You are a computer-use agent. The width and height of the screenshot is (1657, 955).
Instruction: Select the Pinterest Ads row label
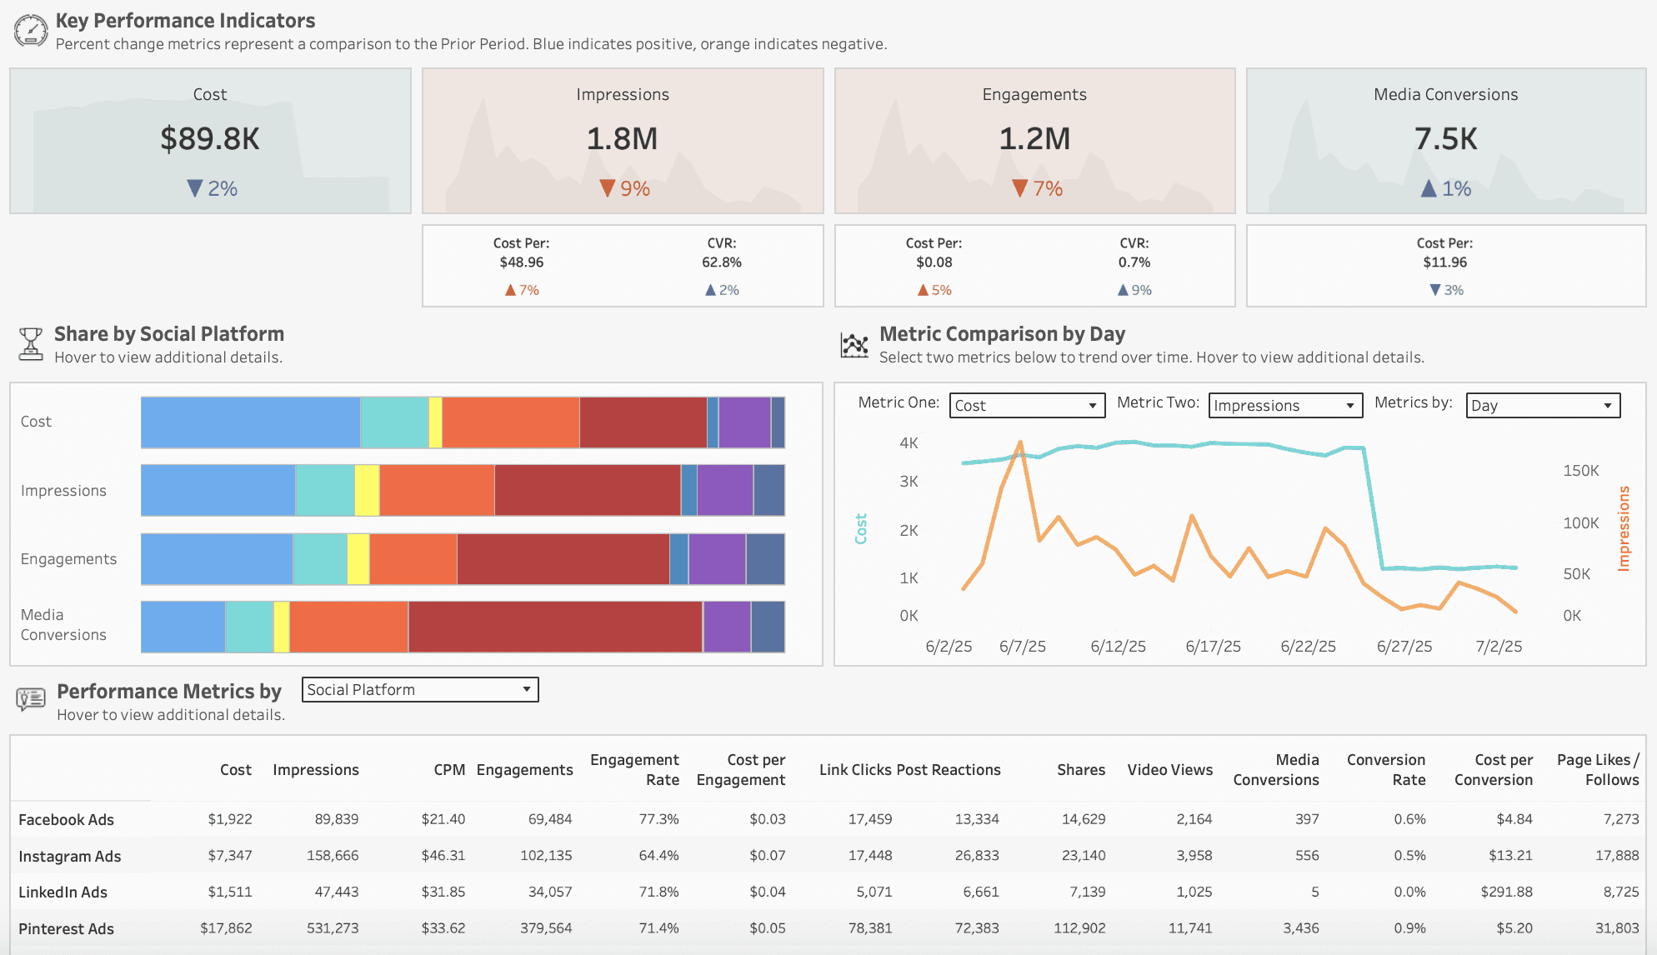[x=67, y=929]
